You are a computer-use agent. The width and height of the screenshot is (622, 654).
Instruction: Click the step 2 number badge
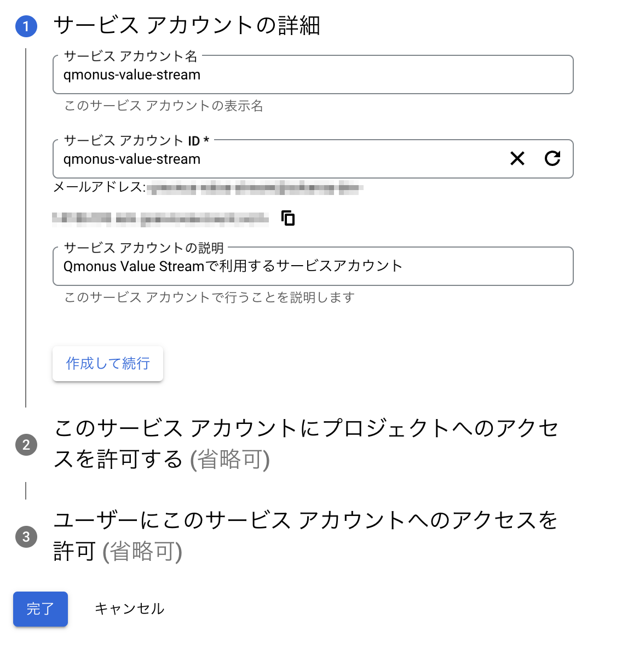(26, 445)
